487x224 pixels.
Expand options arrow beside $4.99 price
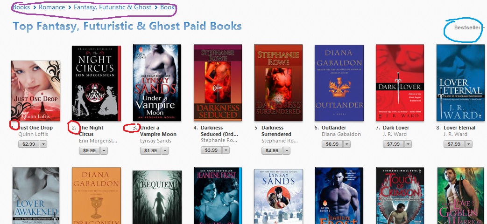[287, 150]
